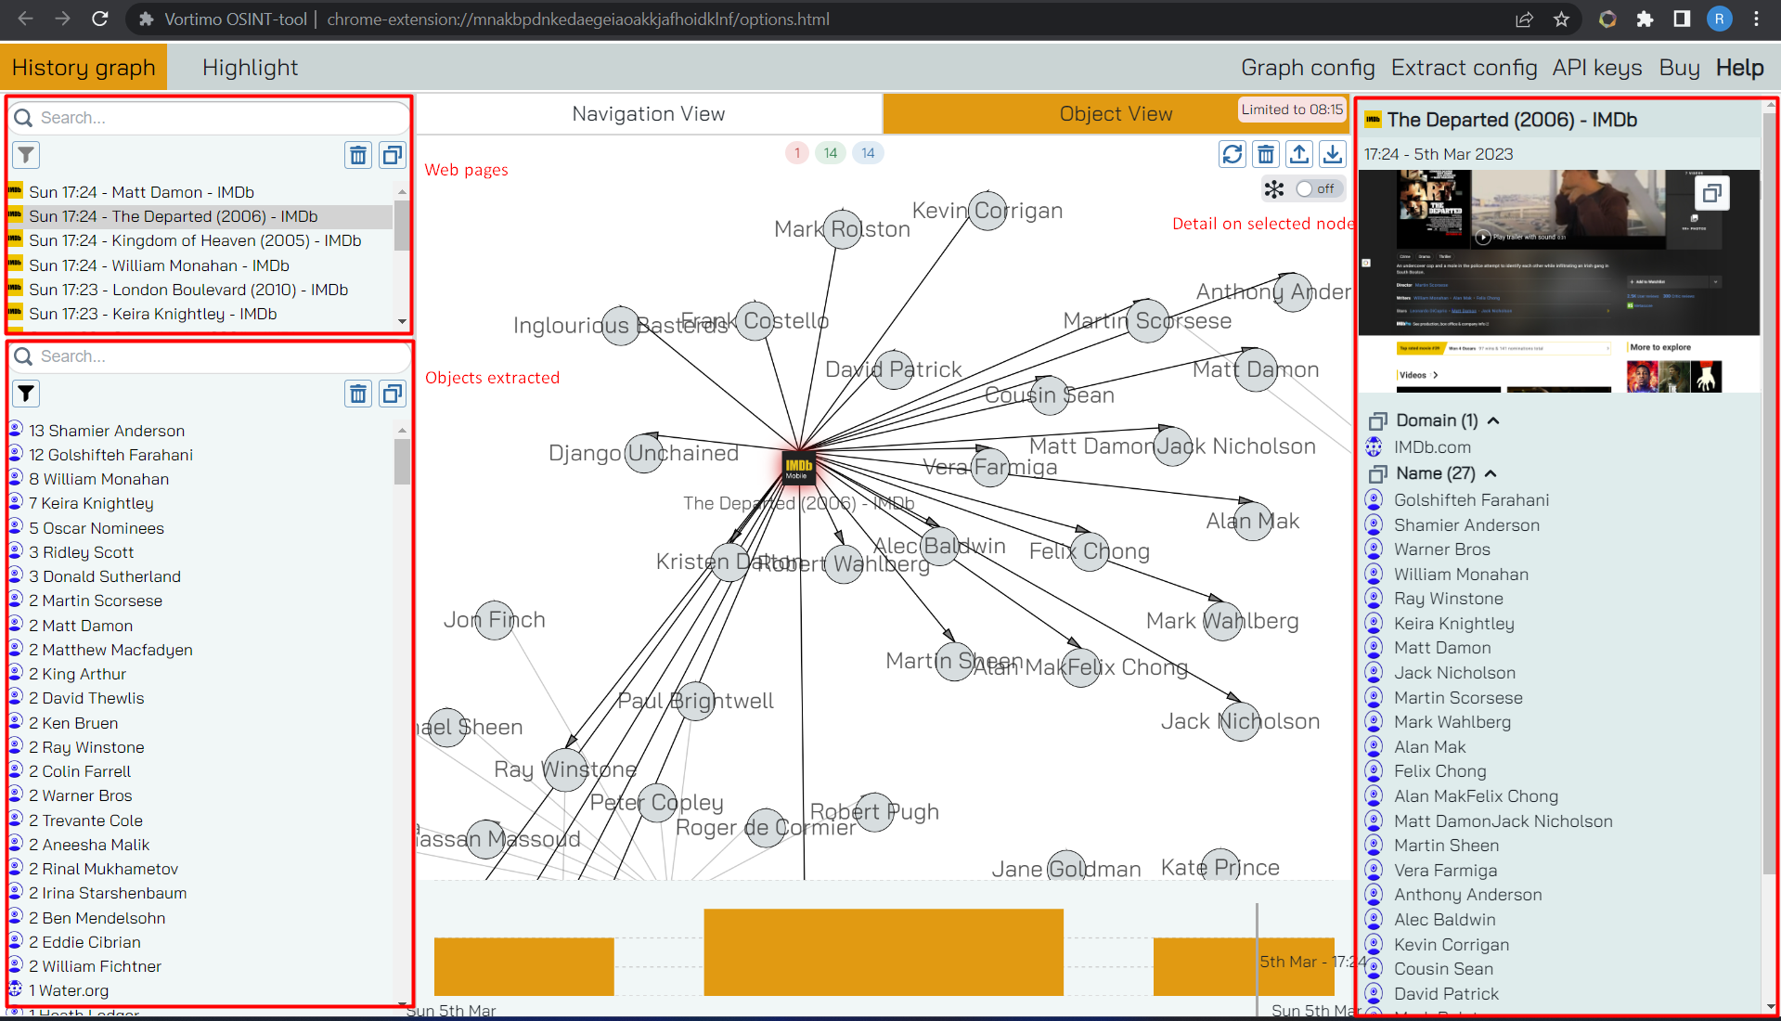Open the browser side panel icon
1781x1021 pixels.
click(x=1682, y=19)
